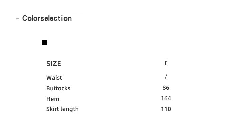Click the letter S in SIZE
Viewport: 250px width, 140px height.
[48, 64]
